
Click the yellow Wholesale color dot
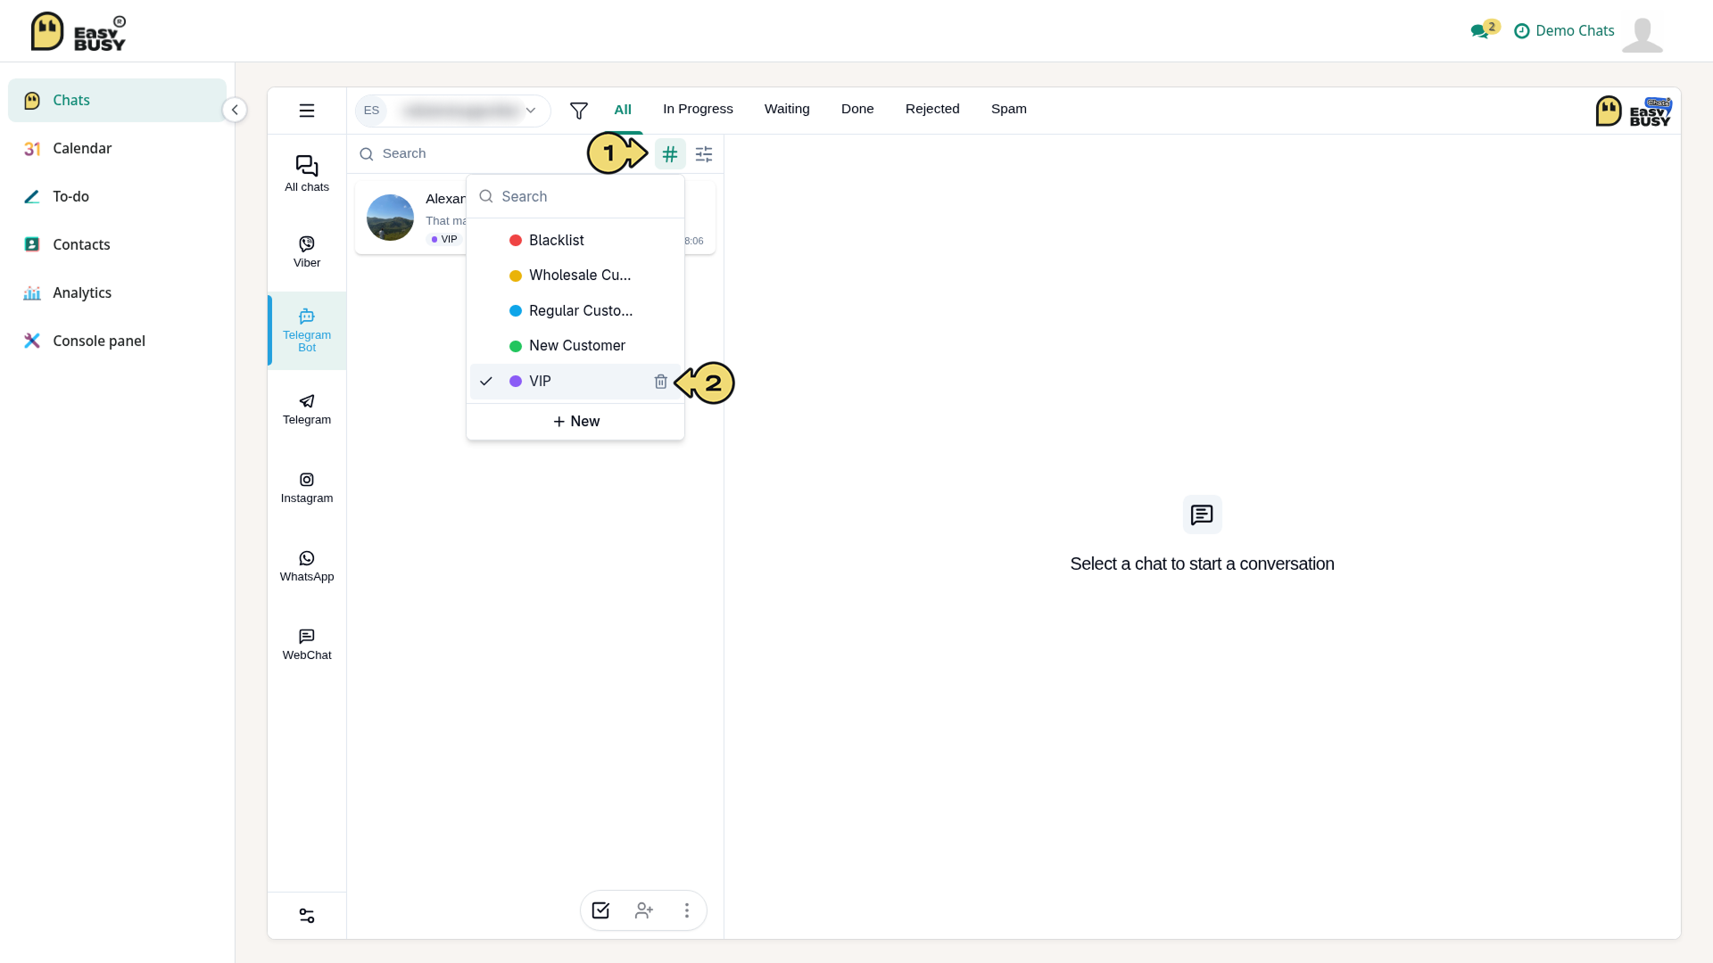click(x=516, y=276)
